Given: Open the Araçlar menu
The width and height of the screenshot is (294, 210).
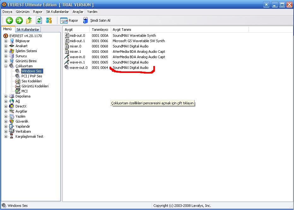Looking at the screenshot, I should (78, 12).
